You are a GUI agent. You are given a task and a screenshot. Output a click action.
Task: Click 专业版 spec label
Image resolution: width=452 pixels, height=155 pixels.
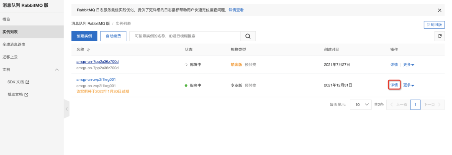pos(236,85)
